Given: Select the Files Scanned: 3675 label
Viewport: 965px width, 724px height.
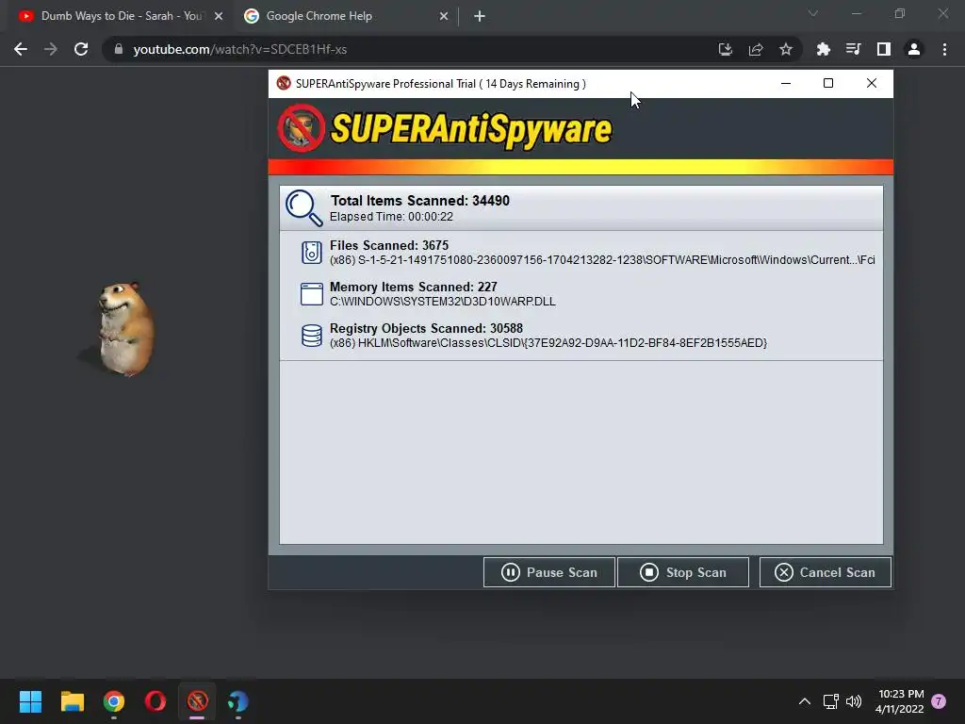Looking at the screenshot, I should [x=389, y=245].
